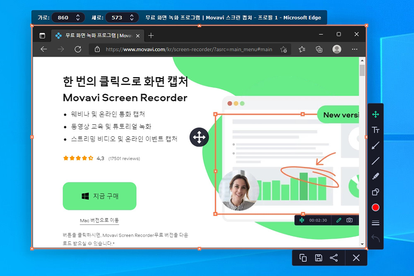View site security lock information

(97, 49)
